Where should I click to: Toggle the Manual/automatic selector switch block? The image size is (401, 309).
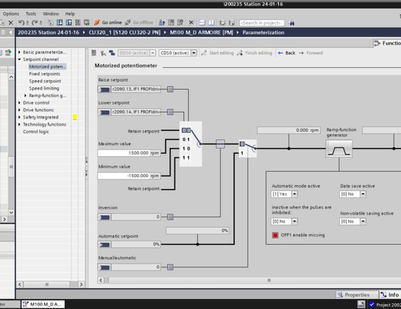248,149
